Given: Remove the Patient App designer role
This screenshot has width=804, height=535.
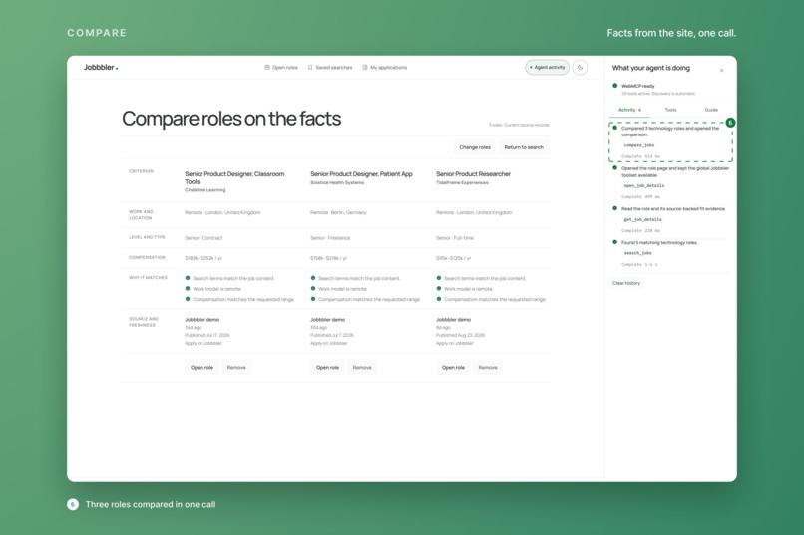Looking at the screenshot, I should 362,367.
